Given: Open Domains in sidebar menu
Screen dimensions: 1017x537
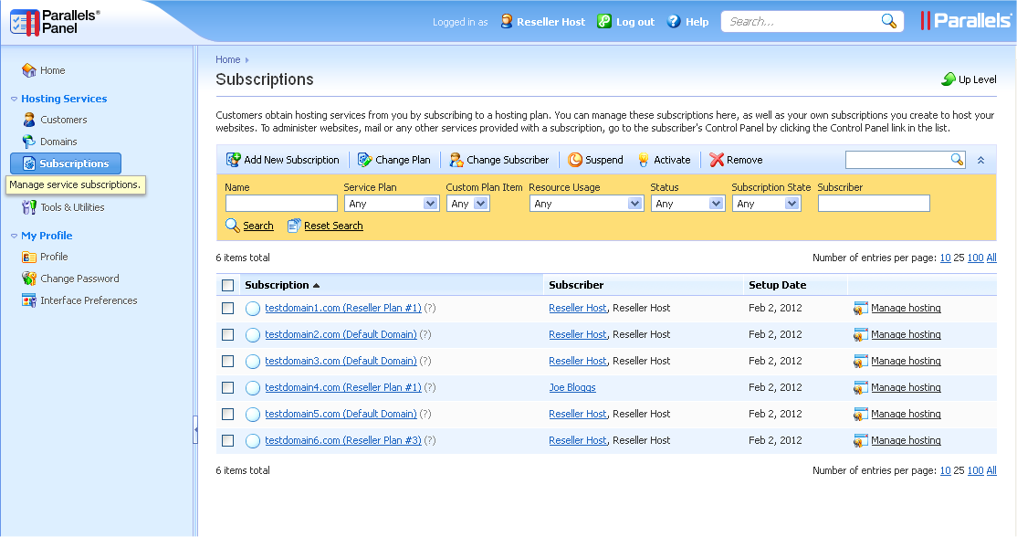Looking at the screenshot, I should coord(58,142).
